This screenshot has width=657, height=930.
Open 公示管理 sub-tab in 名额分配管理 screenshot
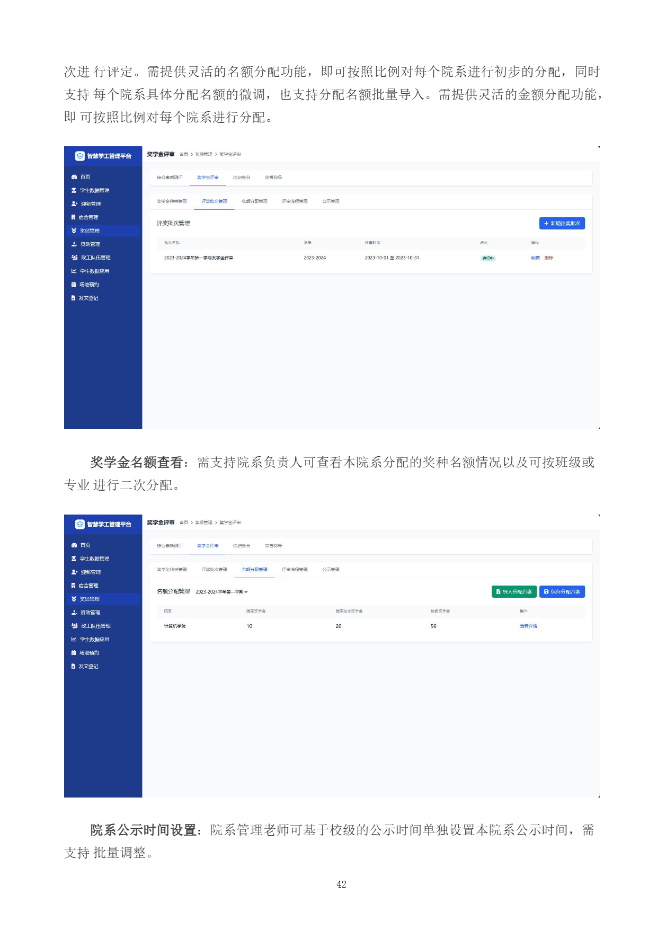click(x=331, y=570)
